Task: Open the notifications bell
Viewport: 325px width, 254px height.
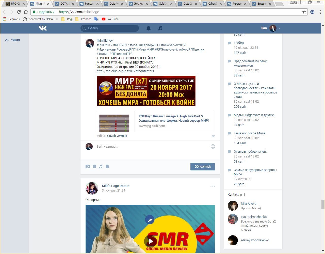Action: pyautogui.click(x=149, y=28)
